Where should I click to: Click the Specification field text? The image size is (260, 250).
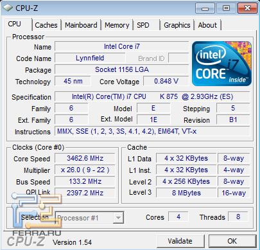(x=152, y=96)
